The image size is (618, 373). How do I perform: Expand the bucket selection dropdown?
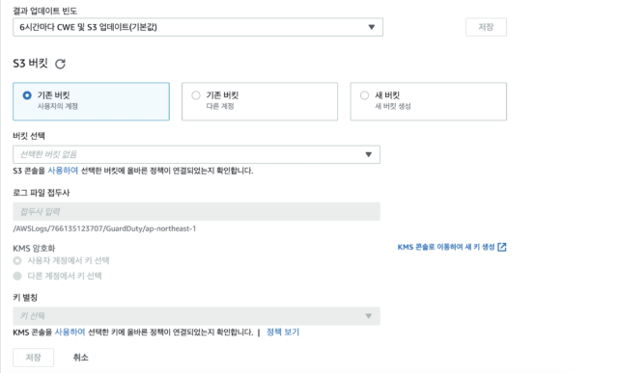(x=368, y=154)
